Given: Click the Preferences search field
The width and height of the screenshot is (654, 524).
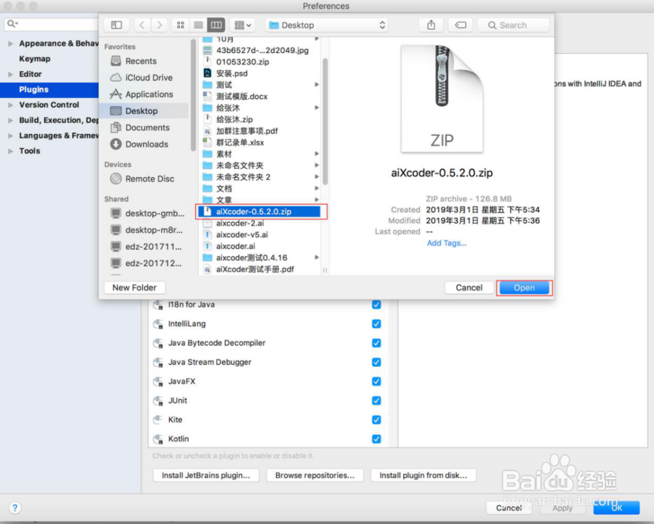Looking at the screenshot, I should tap(51, 24).
